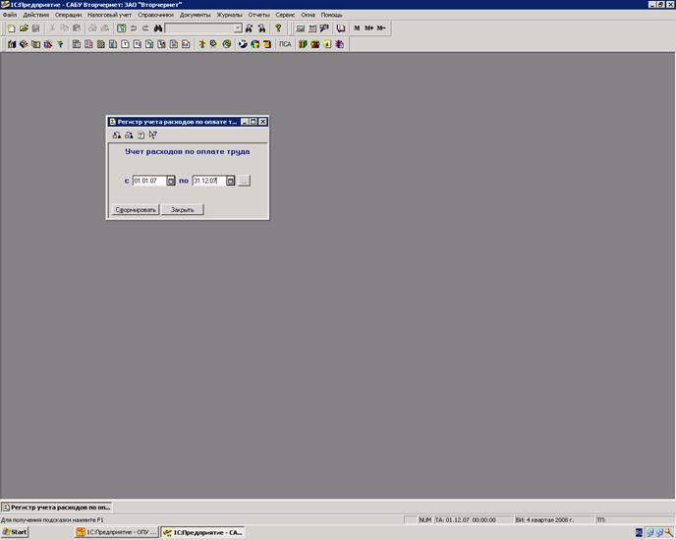Click the Windows Start button
Screen dimensions: 676x540
point(15,532)
